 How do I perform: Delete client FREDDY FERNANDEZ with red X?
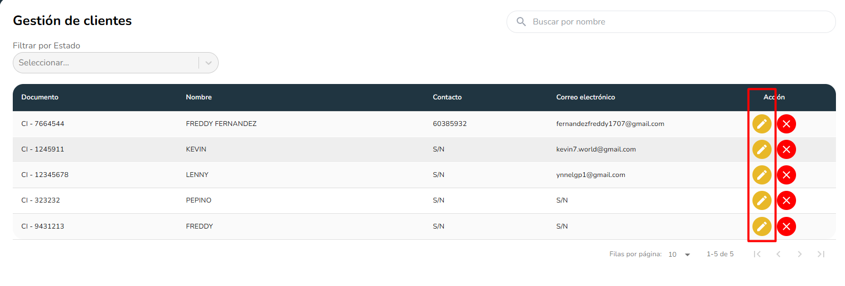click(786, 124)
